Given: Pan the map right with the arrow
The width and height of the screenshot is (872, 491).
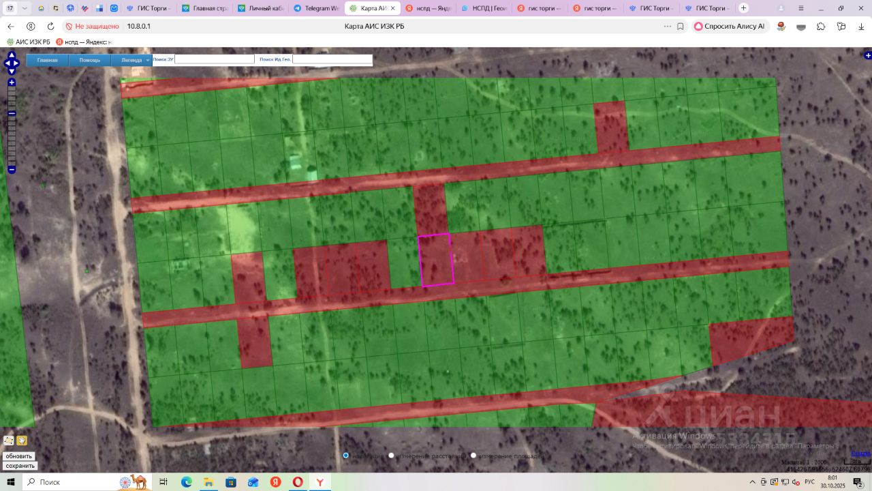Looking at the screenshot, I should (x=17, y=63).
